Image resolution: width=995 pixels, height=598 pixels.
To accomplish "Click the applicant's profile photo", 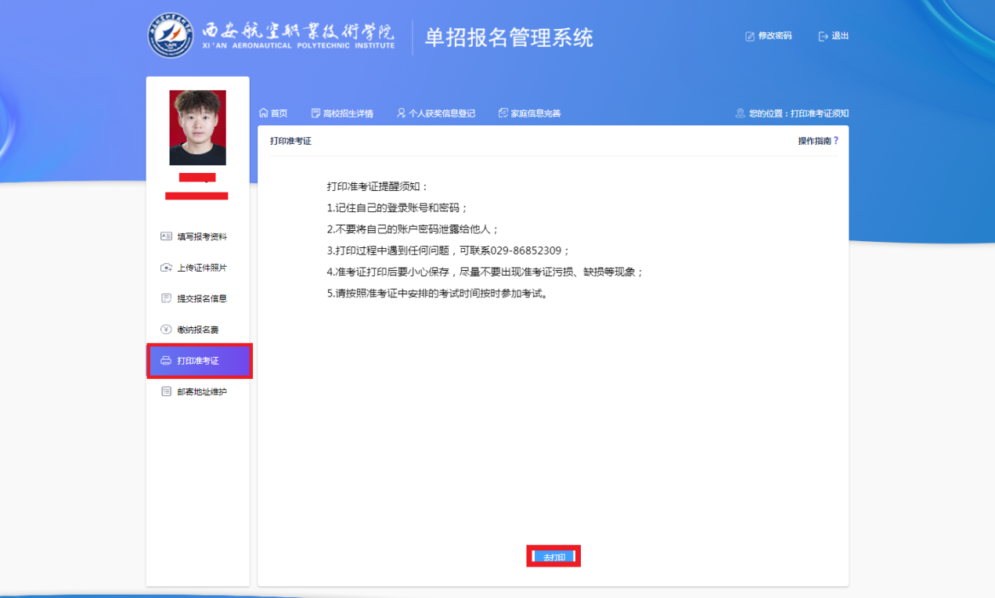I will 197,128.
